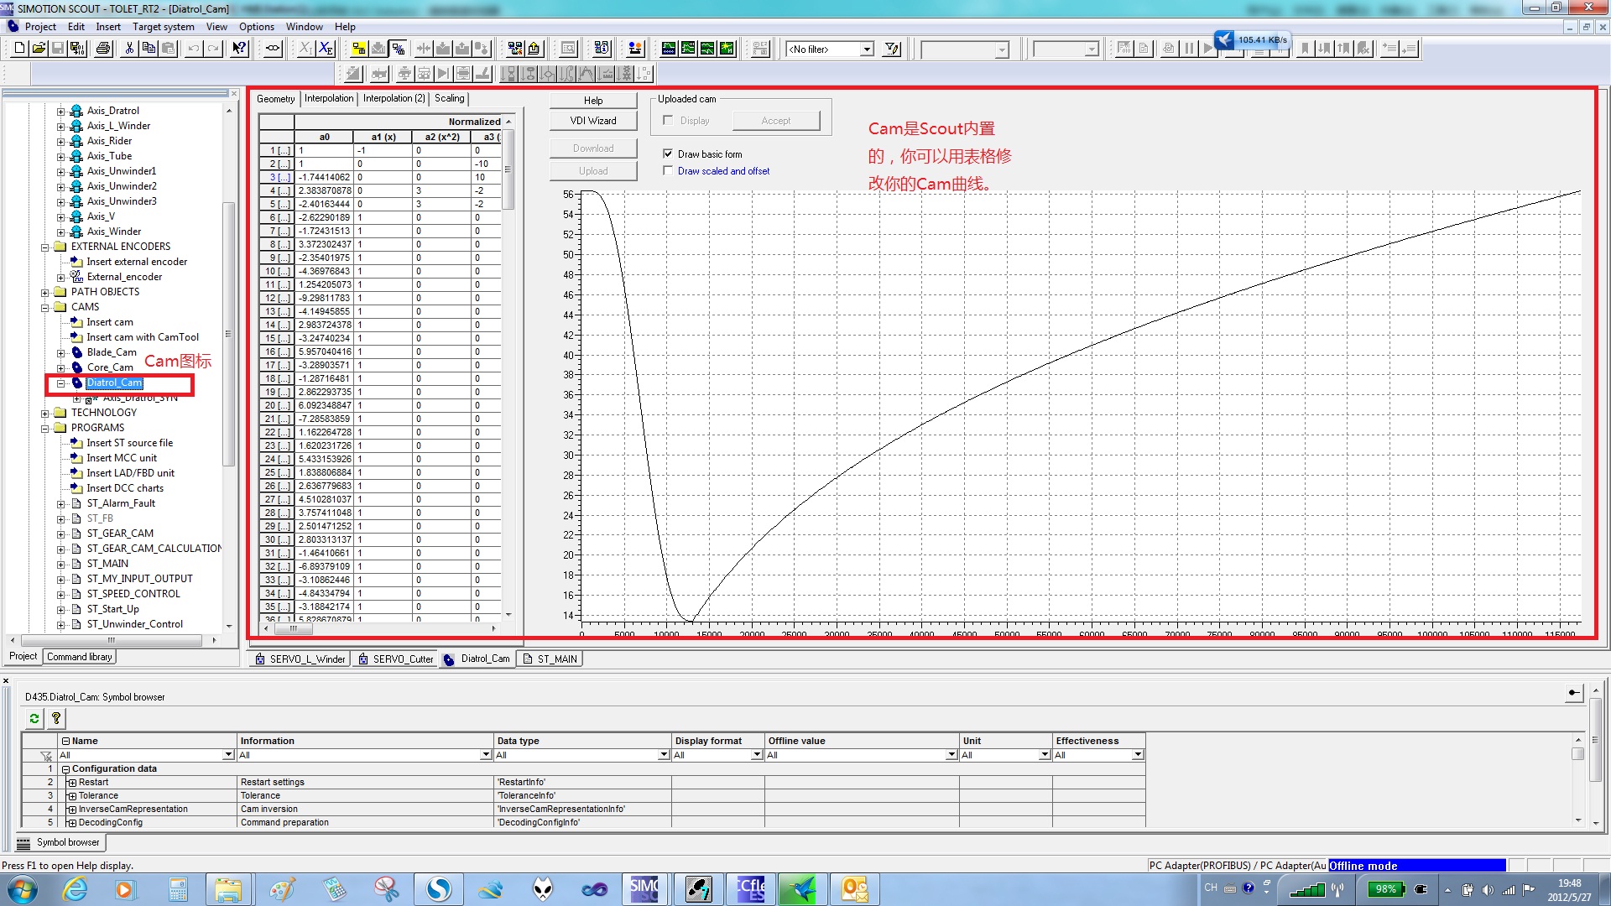The width and height of the screenshot is (1611, 906).
Task: Tick the Uploaded cam Display checkbox
Action: [668, 120]
